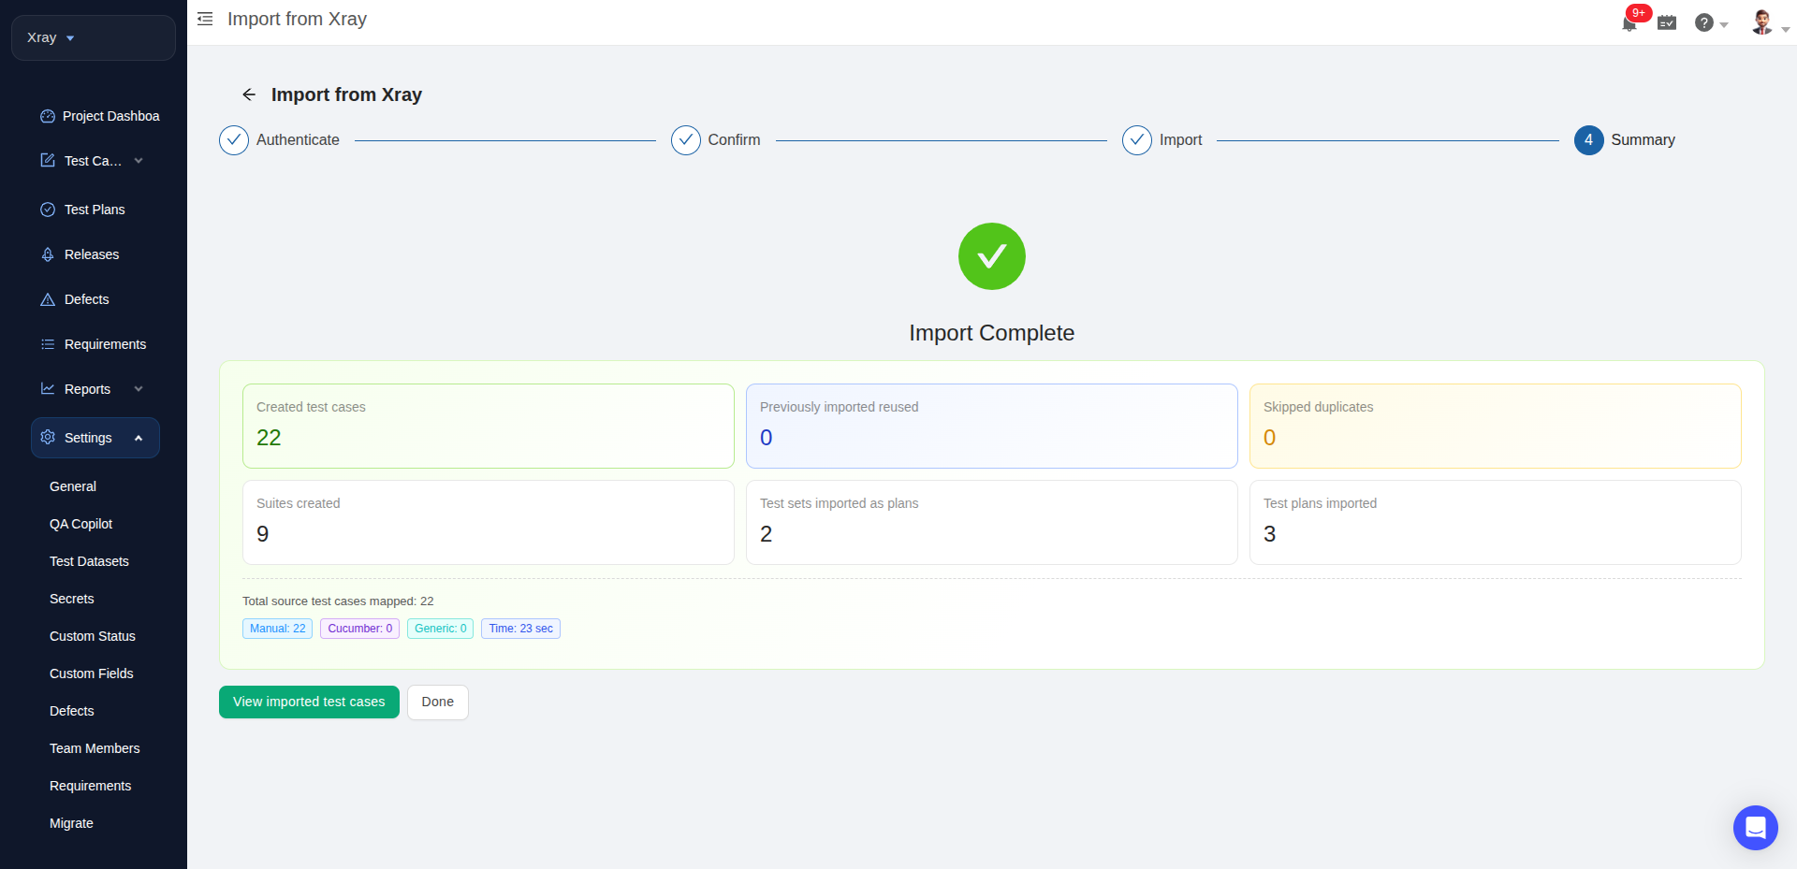Open the help question mark icon
The image size is (1797, 869).
pos(1704,22)
